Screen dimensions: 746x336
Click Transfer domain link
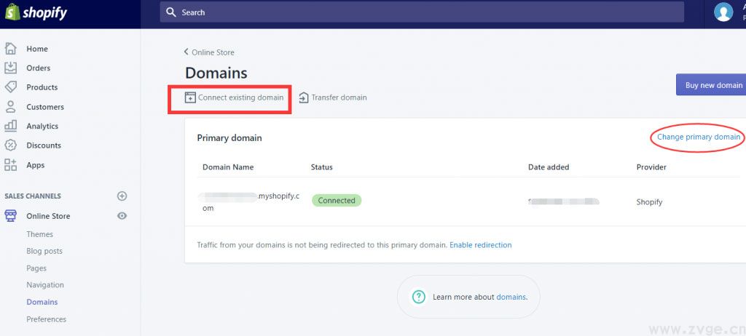[339, 97]
